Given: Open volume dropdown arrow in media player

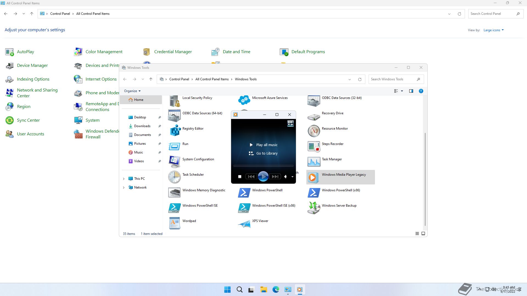Looking at the screenshot, I should pos(292,177).
